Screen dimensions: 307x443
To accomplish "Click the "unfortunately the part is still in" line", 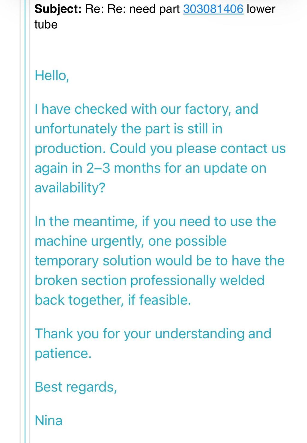I will point(129,129).
